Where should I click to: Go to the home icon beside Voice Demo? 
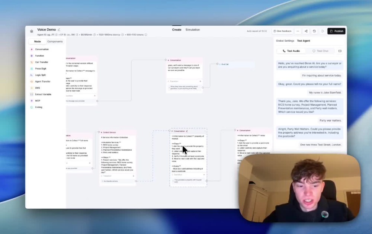tap(32, 31)
